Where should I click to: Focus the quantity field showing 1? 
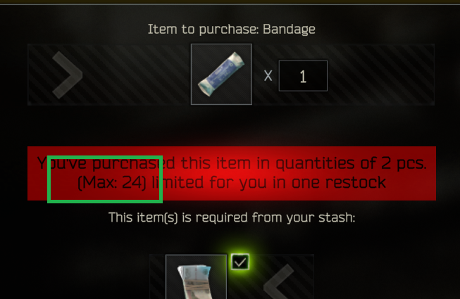pyautogui.click(x=303, y=76)
